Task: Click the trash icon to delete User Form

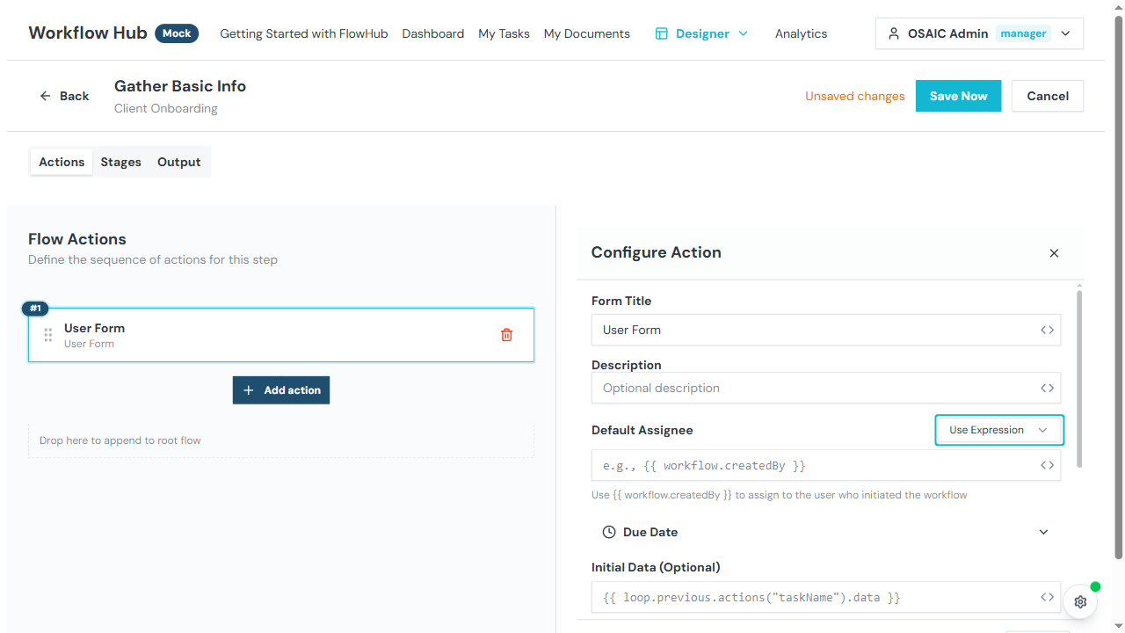Action: click(x=506, y=334)
